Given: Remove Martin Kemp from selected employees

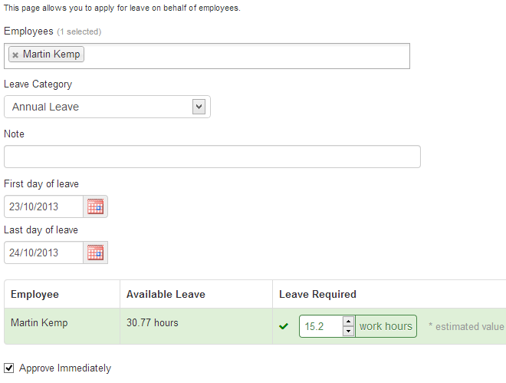Looking at the screenshot, I should pyautogui.click(x=15, y=55).
